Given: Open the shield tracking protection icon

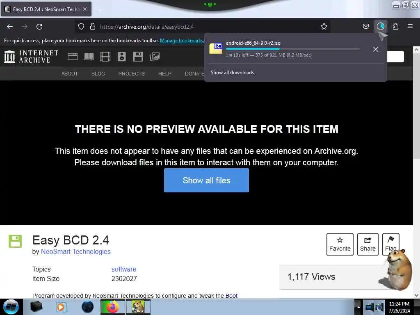Looking at the screenshot, I should pyautogui.click(x=81, y=27).
